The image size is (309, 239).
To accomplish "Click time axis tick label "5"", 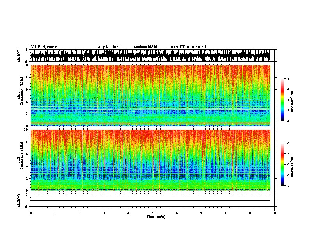I will click(x=153, y=213).
